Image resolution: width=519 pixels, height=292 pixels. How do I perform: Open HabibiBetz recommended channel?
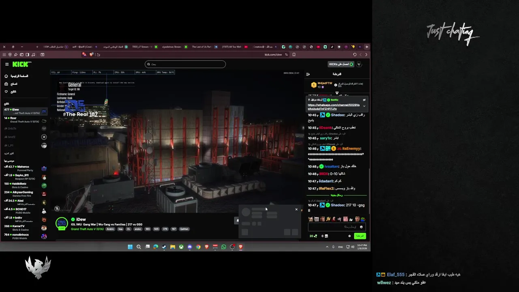point(25,185)
